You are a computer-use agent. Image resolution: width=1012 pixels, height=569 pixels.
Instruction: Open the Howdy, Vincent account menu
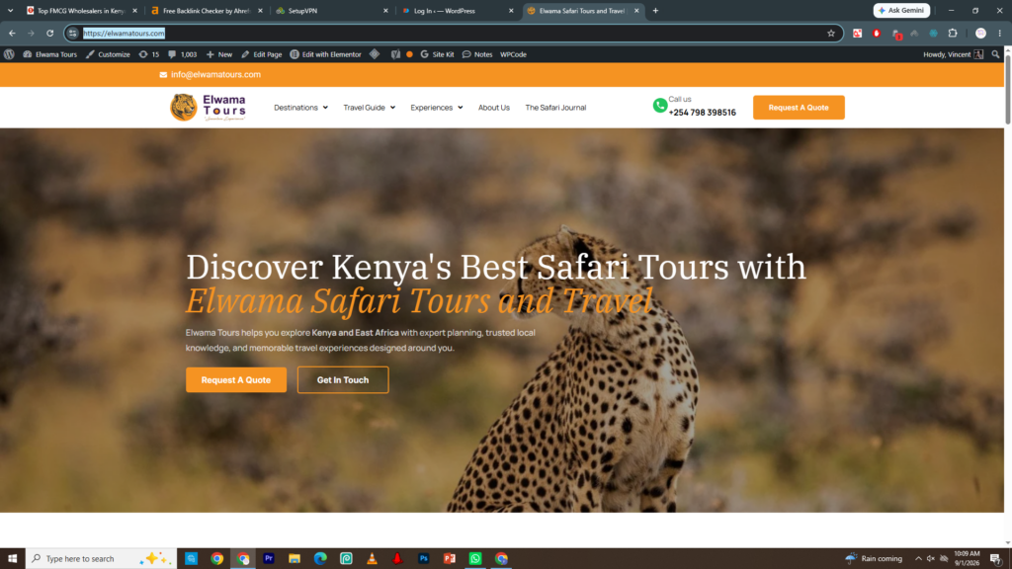click(x=954, y=55)
